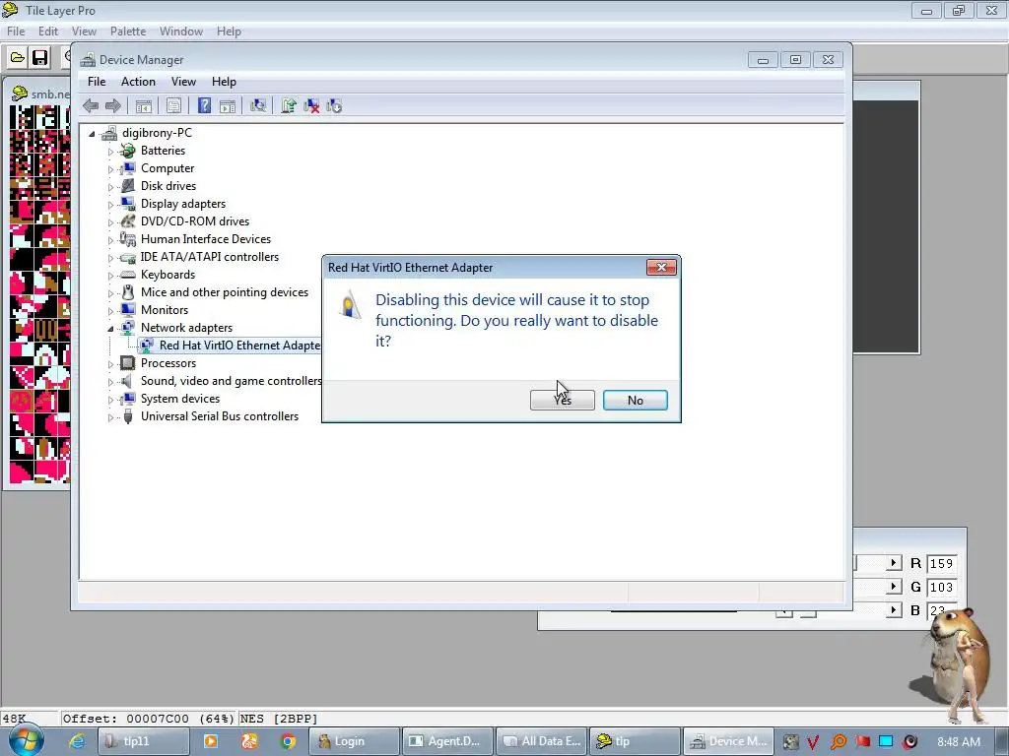Switch to tlp11 taskbar button
The height and width of the screenshot is (756, 1009).
coord(144,741)
